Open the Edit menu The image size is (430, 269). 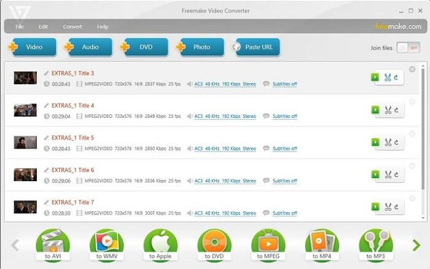(x=43, y=26)
